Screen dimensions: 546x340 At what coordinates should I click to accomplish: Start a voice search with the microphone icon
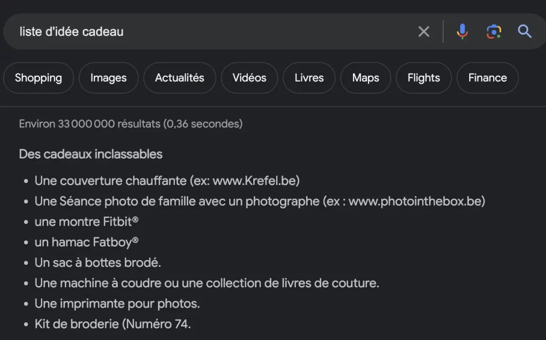[x=462, y=31]
